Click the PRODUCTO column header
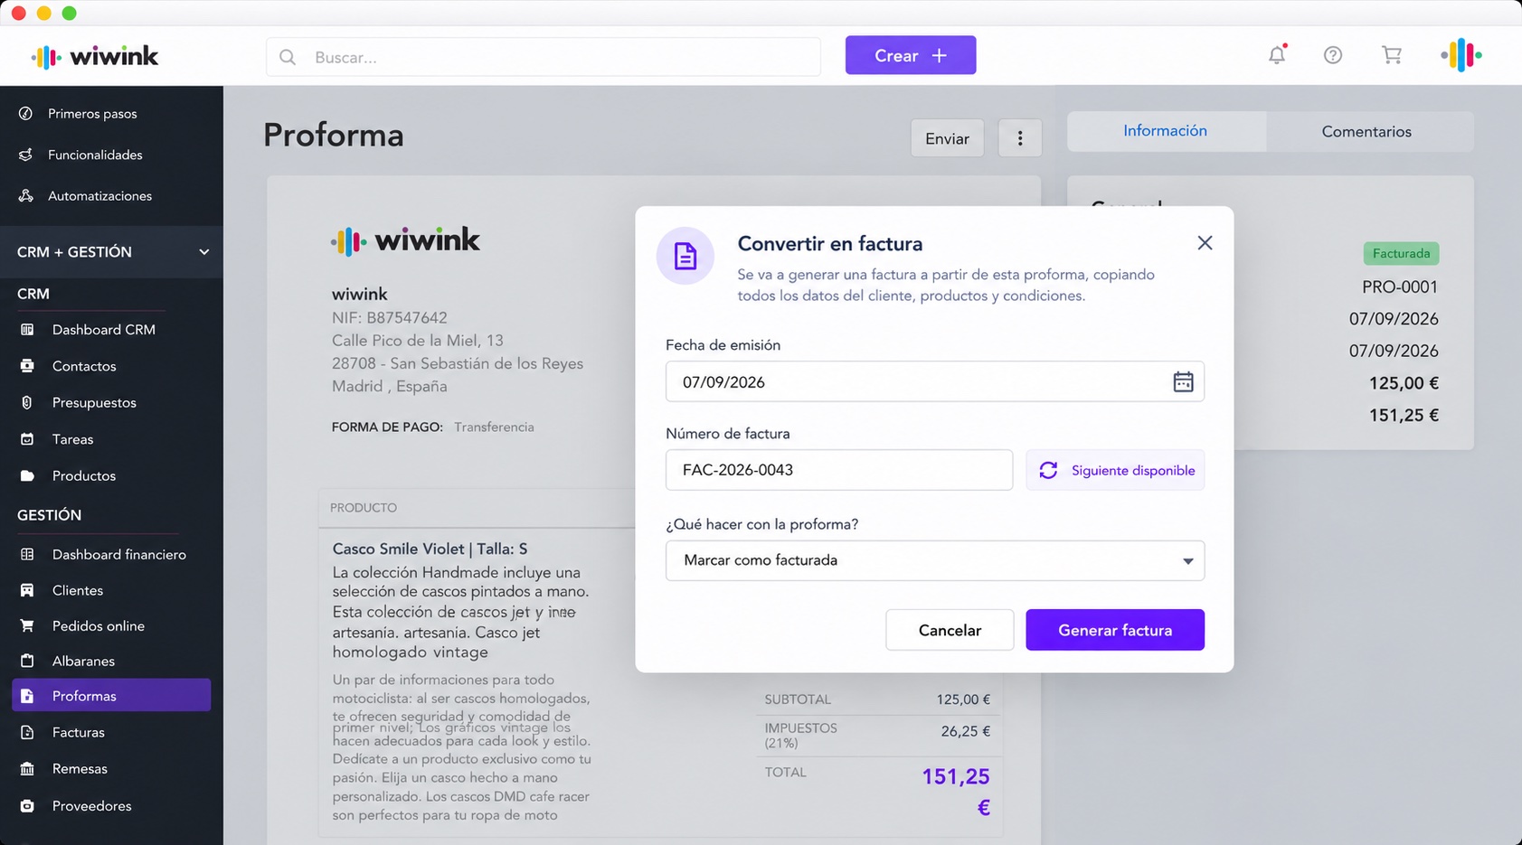The image size is (1522, 845). pos(364,508)
